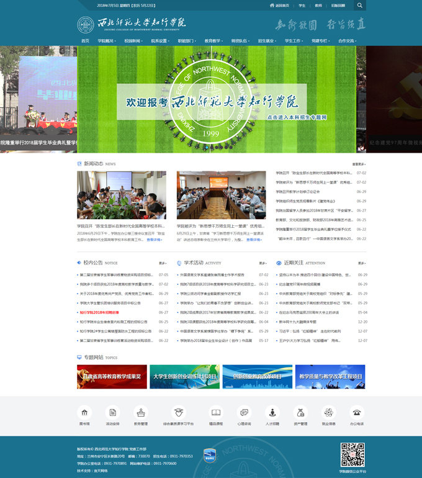Expand the 招生就业 navigation menu
Viewport: 422px width, 478px height.
[267, 41]
